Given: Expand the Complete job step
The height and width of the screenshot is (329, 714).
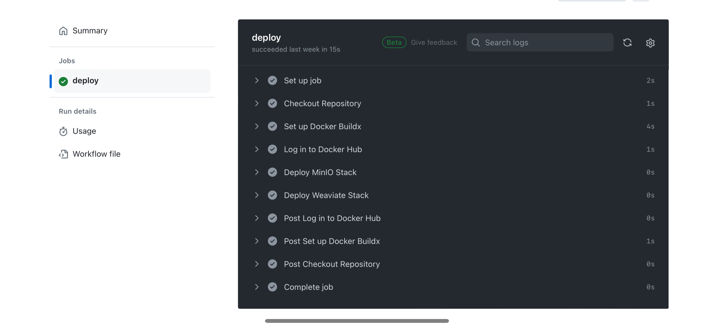Looking at the screenshot, I should coord(257,287).
